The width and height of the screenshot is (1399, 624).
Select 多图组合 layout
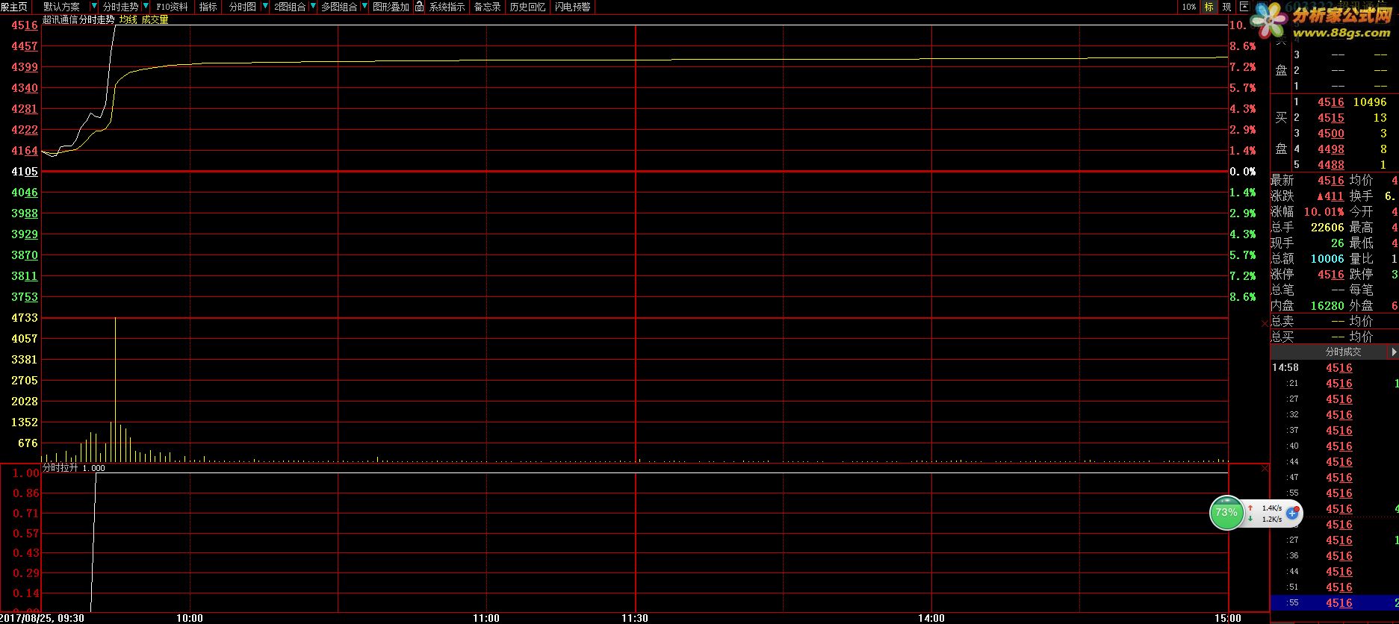click(x=339, y=7)
